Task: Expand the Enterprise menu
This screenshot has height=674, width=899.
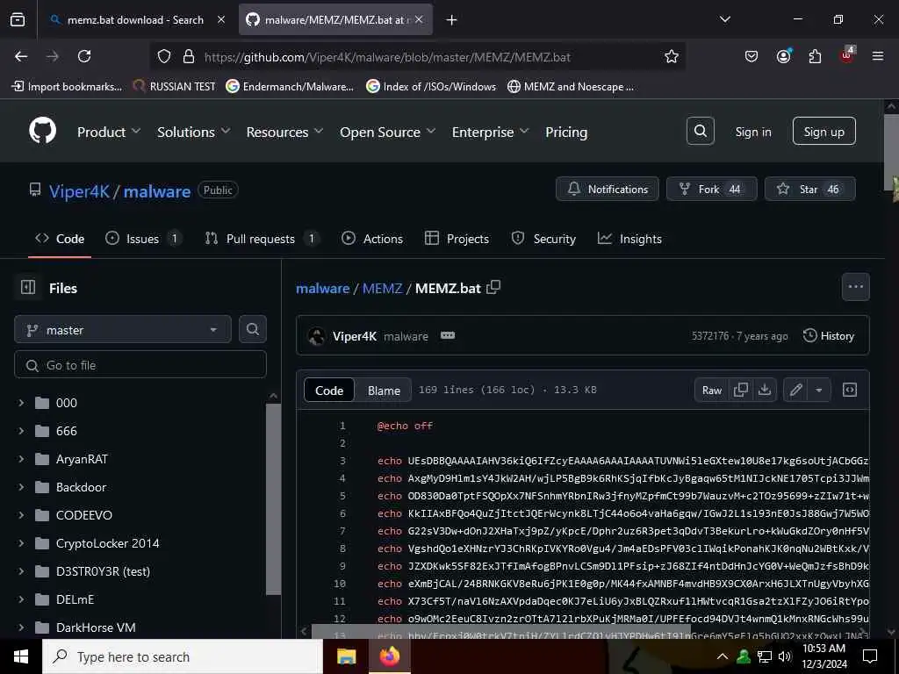Action: [490, 132]
